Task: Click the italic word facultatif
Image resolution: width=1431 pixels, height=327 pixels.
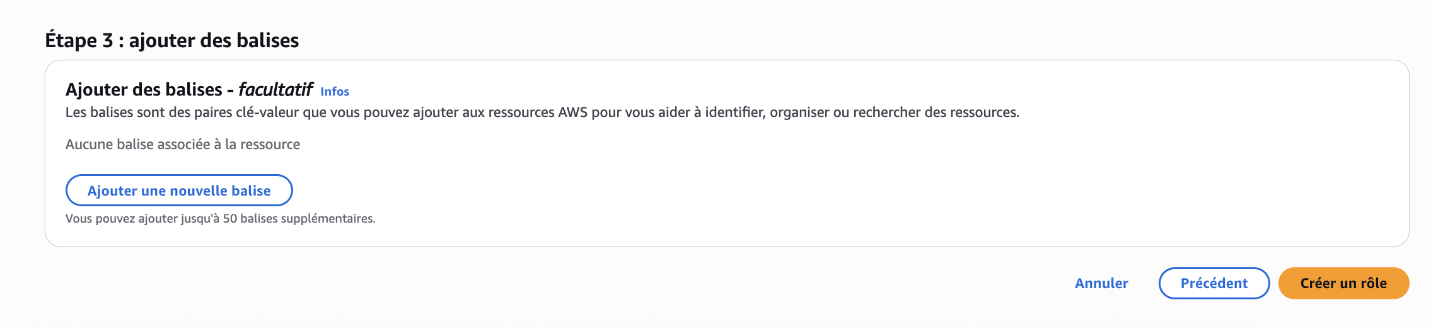Action: point(275,90)
